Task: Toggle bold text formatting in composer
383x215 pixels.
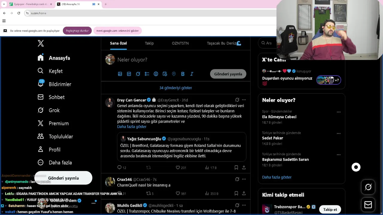Action: 183,74
